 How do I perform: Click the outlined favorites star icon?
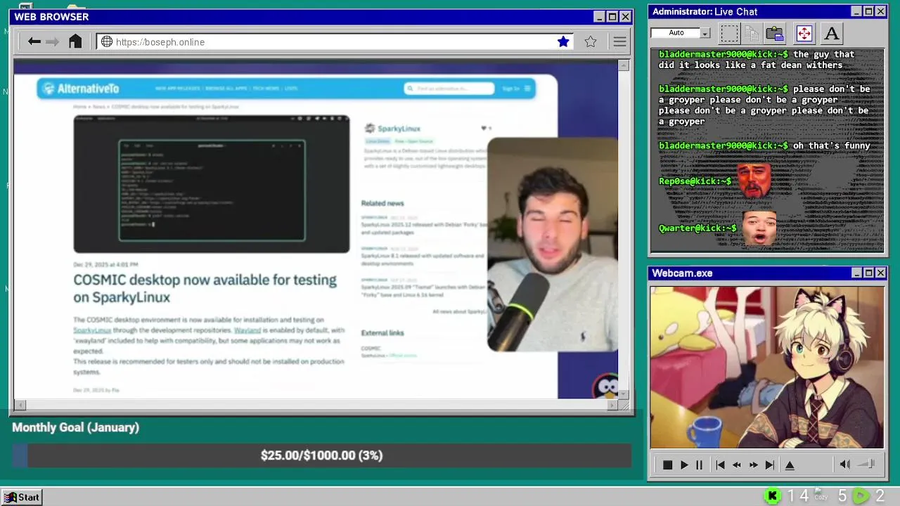tap(591, 41)
